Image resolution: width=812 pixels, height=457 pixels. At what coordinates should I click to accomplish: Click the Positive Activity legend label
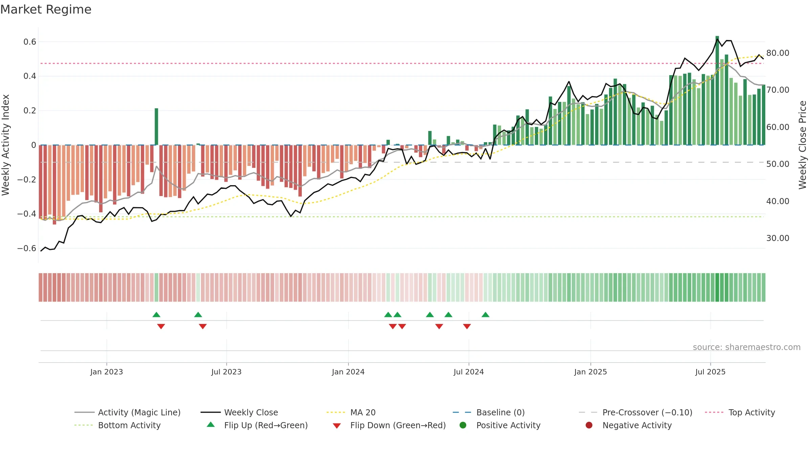click(509, 425)
